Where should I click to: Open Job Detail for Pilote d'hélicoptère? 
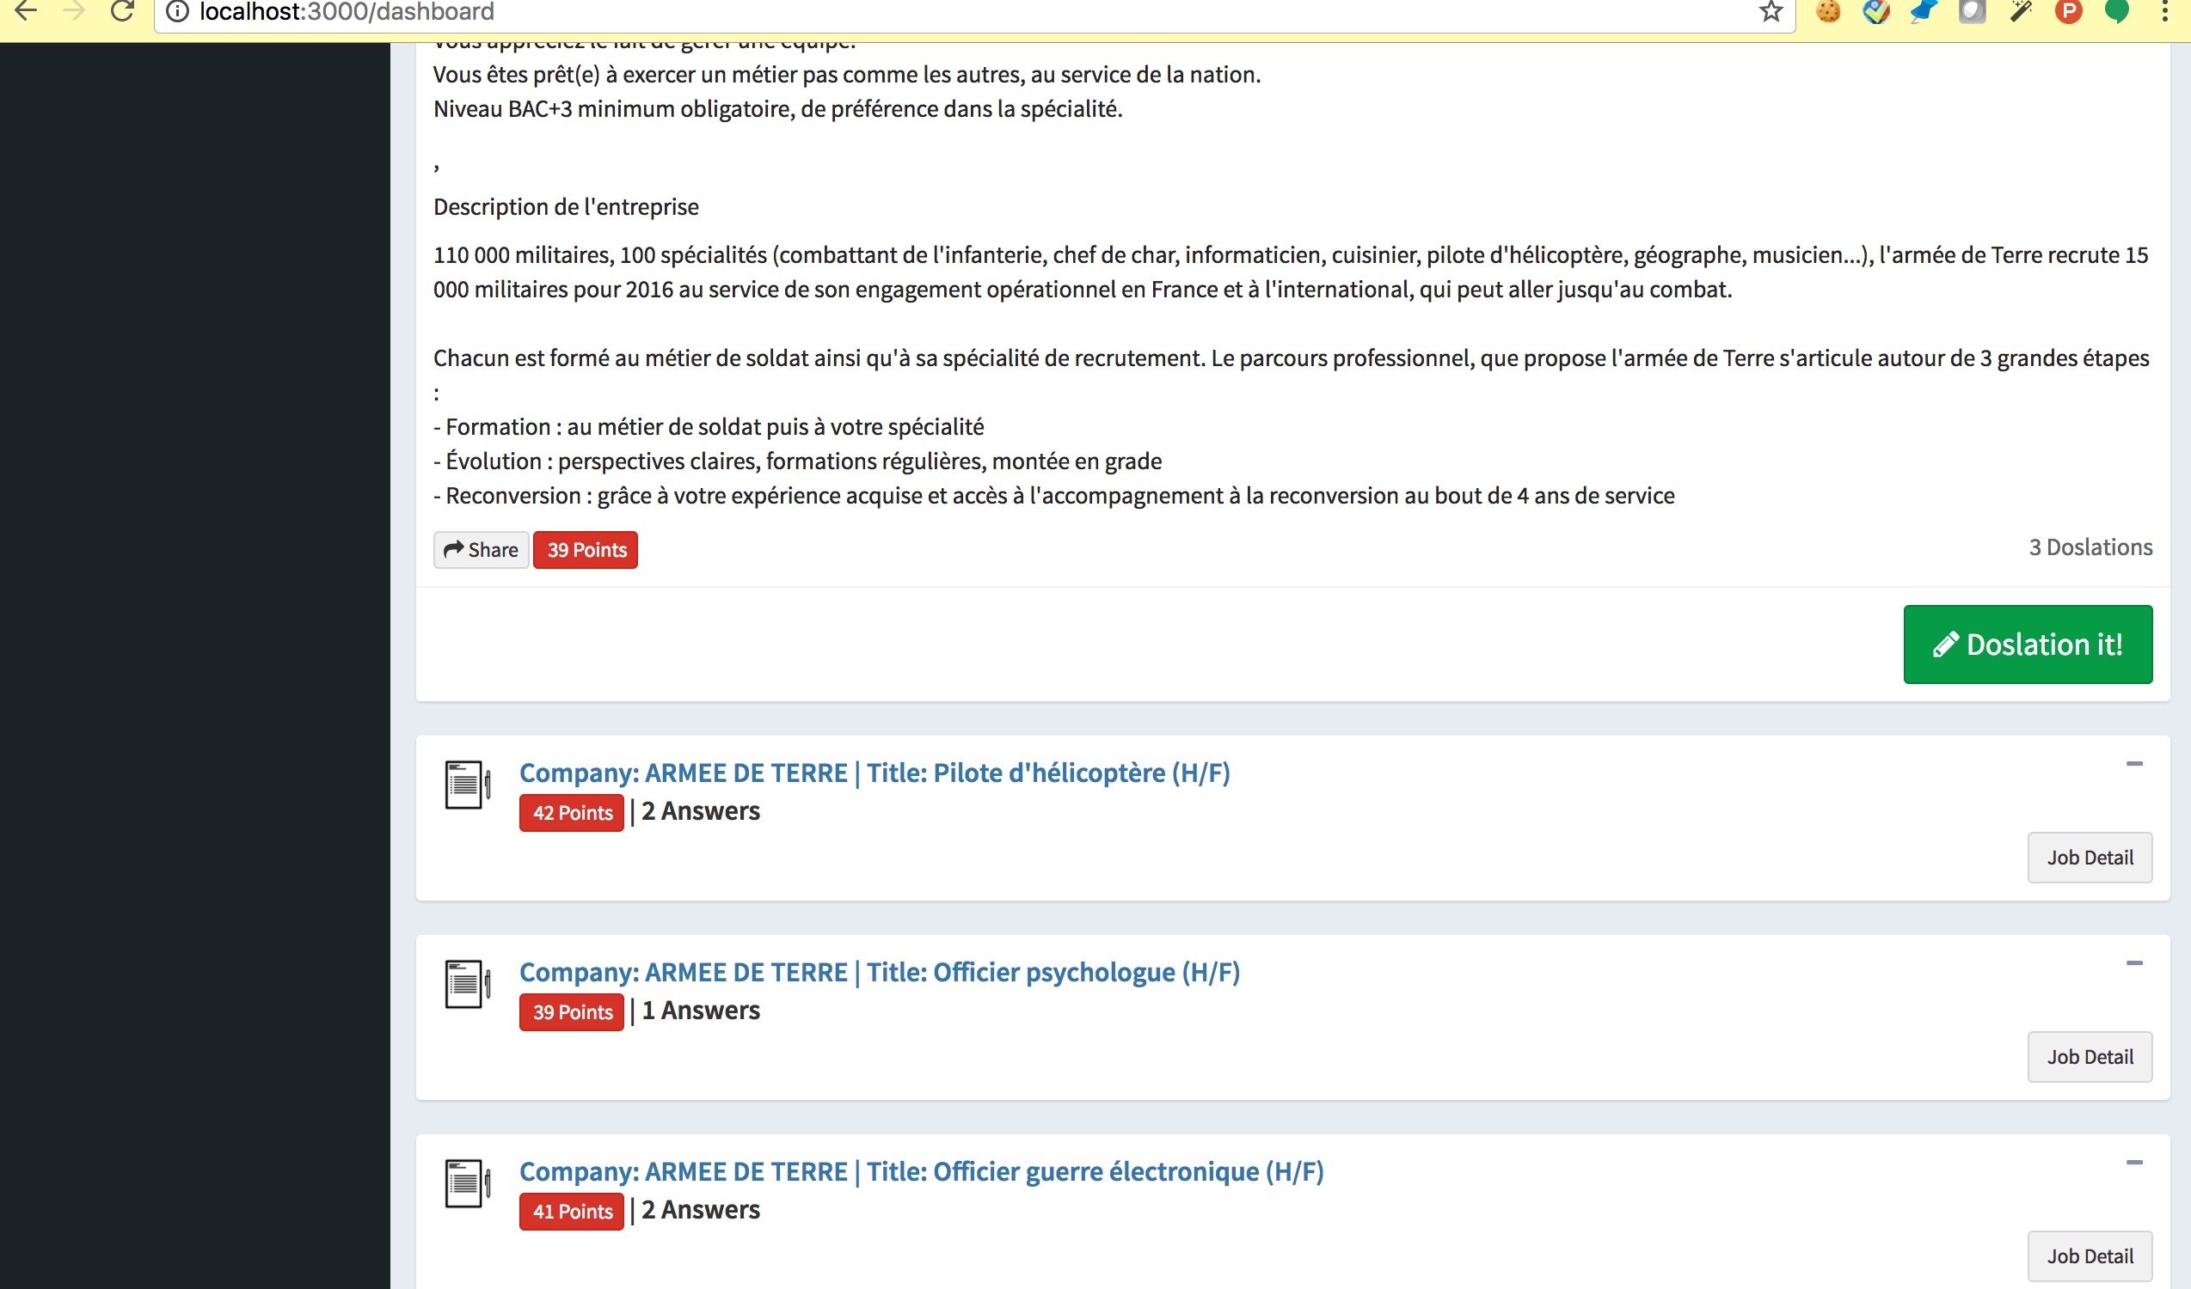(2090, 858)
